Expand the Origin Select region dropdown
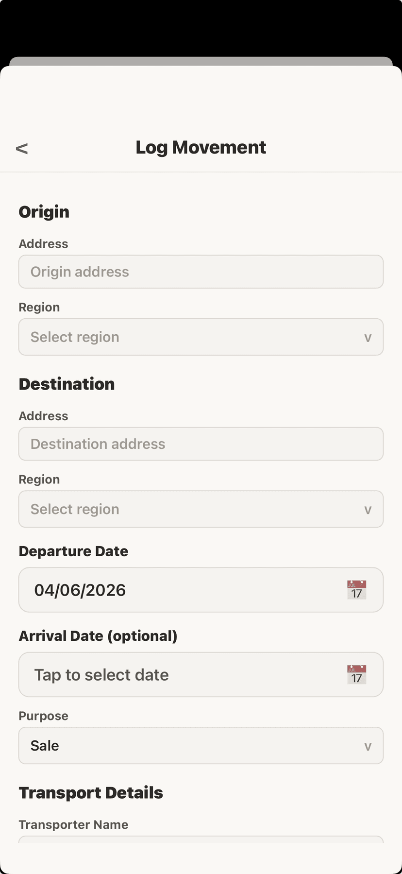Image resolution: width=402 pixels, height=874 pixels. pyautogui.click(x=194, y=337)
